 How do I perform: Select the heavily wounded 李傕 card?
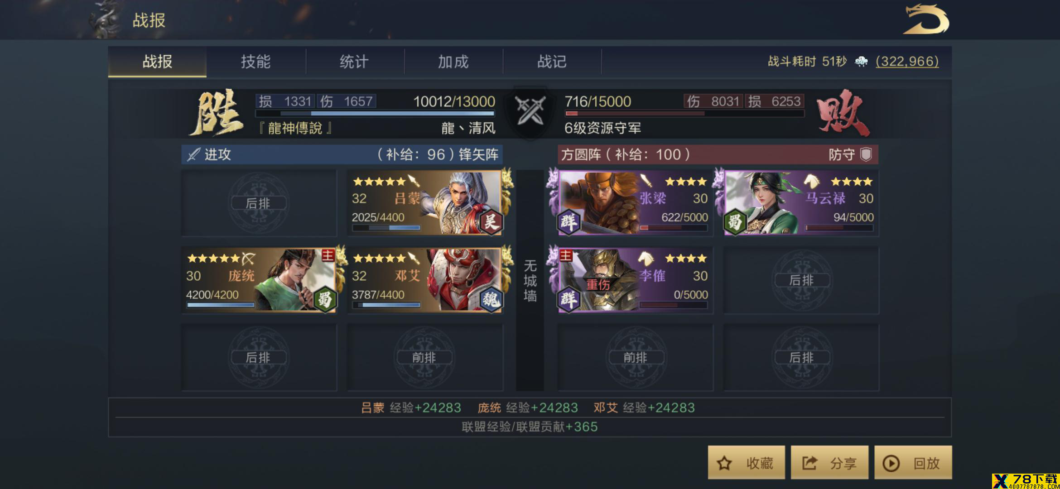[635, 280]
